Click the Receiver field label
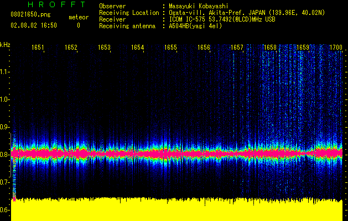The width and height of the screenshot is (348, 221). pyautogui.click(x=112, y=19)
